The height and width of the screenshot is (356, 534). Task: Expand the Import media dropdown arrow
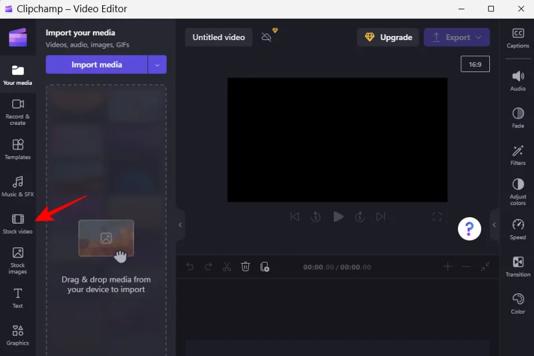(158, 64)
